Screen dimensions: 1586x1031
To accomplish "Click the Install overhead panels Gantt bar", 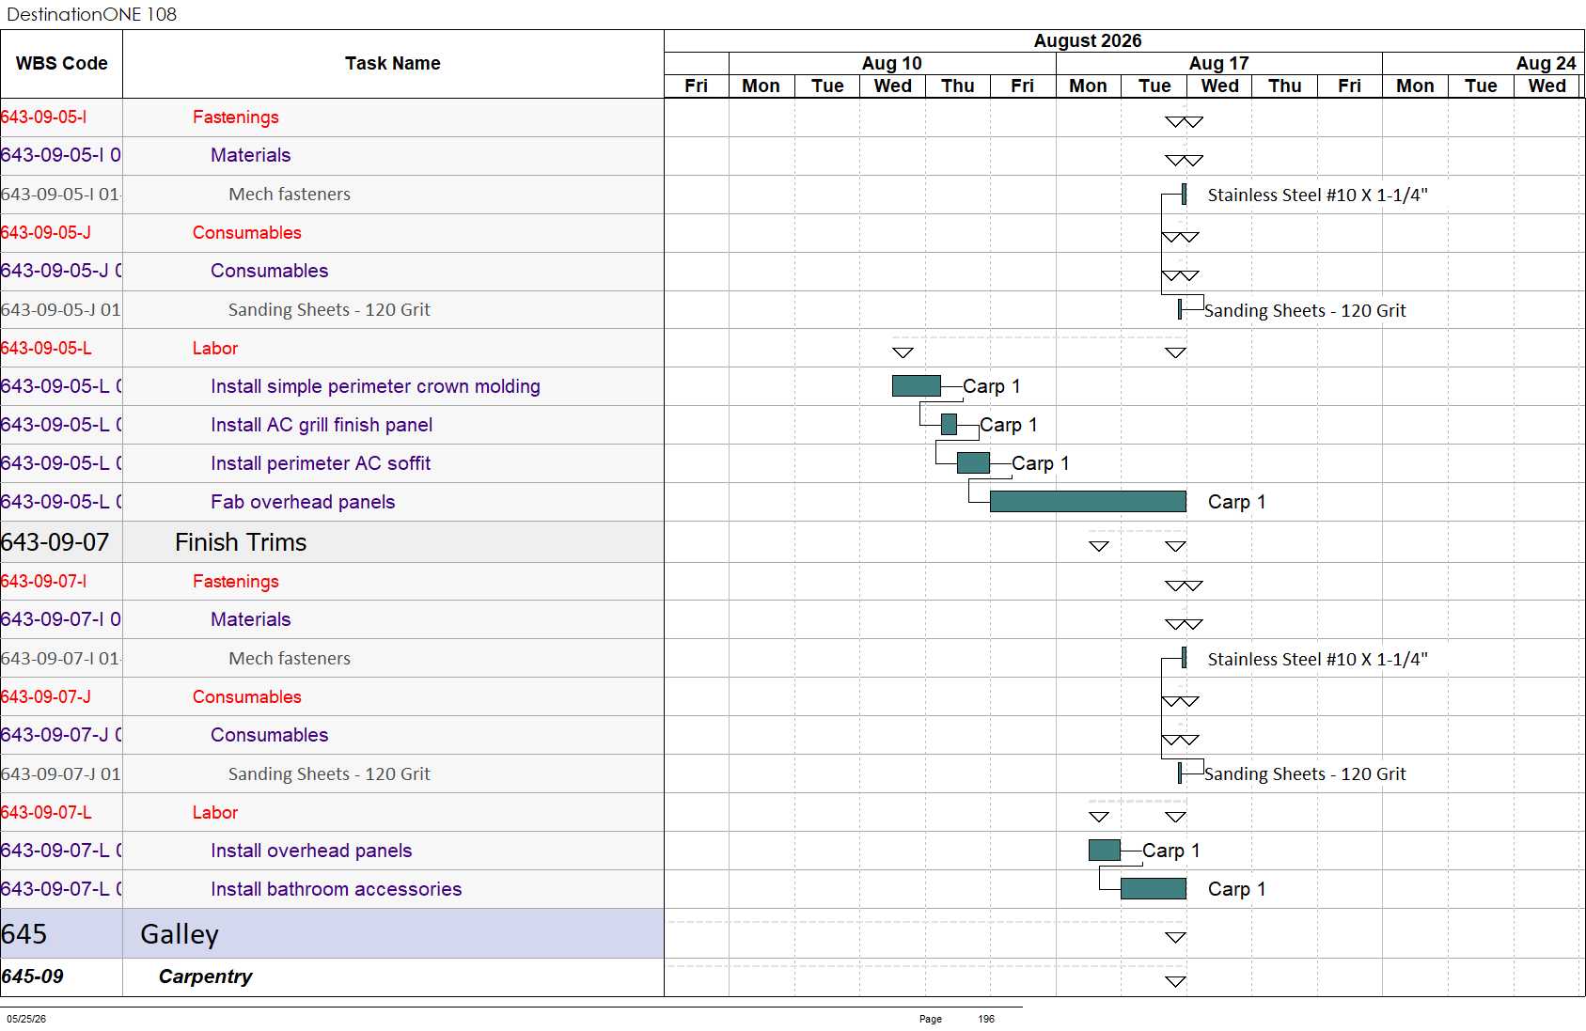I will click(1105, 851).
